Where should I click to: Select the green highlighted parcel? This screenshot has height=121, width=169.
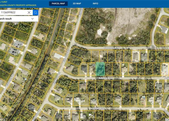100,69
